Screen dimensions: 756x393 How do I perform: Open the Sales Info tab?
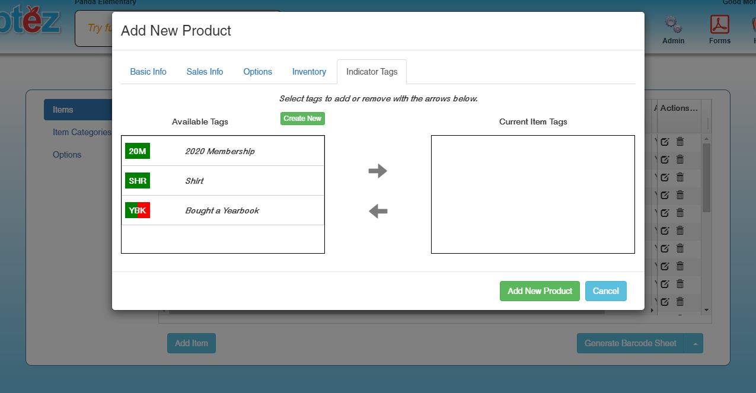tap(205, 72)
